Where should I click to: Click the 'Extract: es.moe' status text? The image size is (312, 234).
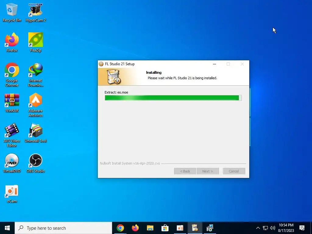pyautogui.click(x=116, y=92)
